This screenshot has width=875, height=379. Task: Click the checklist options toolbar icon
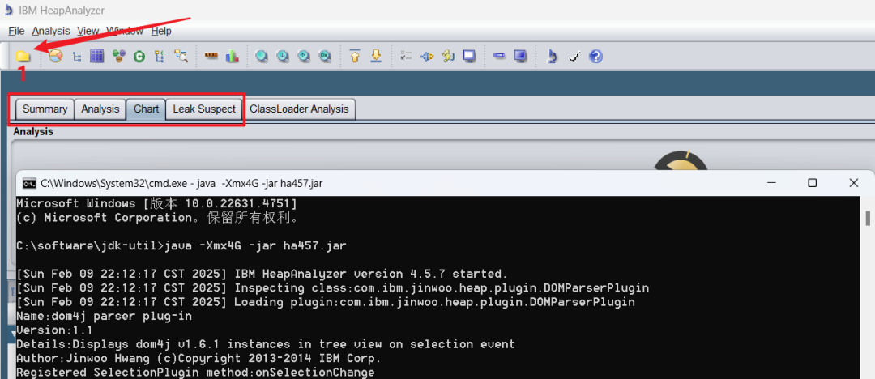pyautogui.click(x=406, y=56)
